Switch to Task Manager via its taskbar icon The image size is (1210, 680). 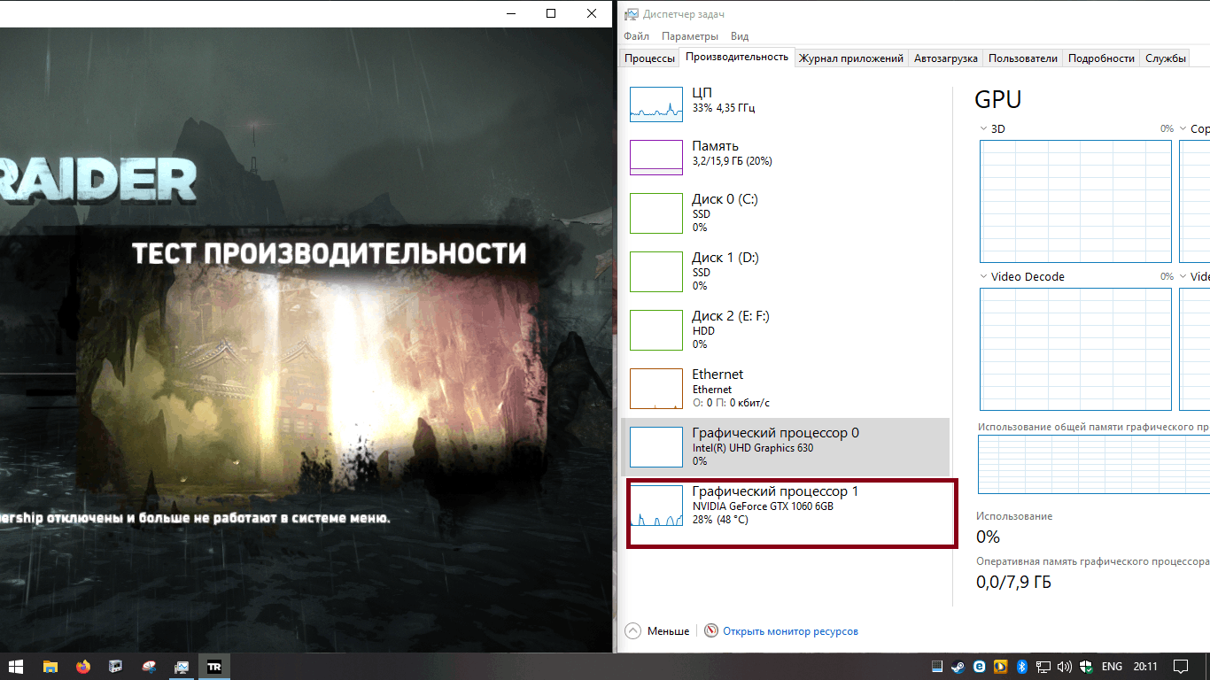pyautogui.click(x=182, y=666)
